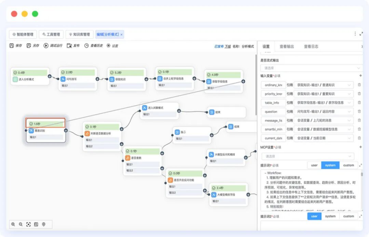
Task: Select user role for 提示词2
Action: (x=314, y=216)
